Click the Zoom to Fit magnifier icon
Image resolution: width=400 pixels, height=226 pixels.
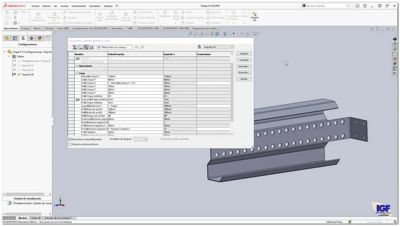tap(190, 34)
